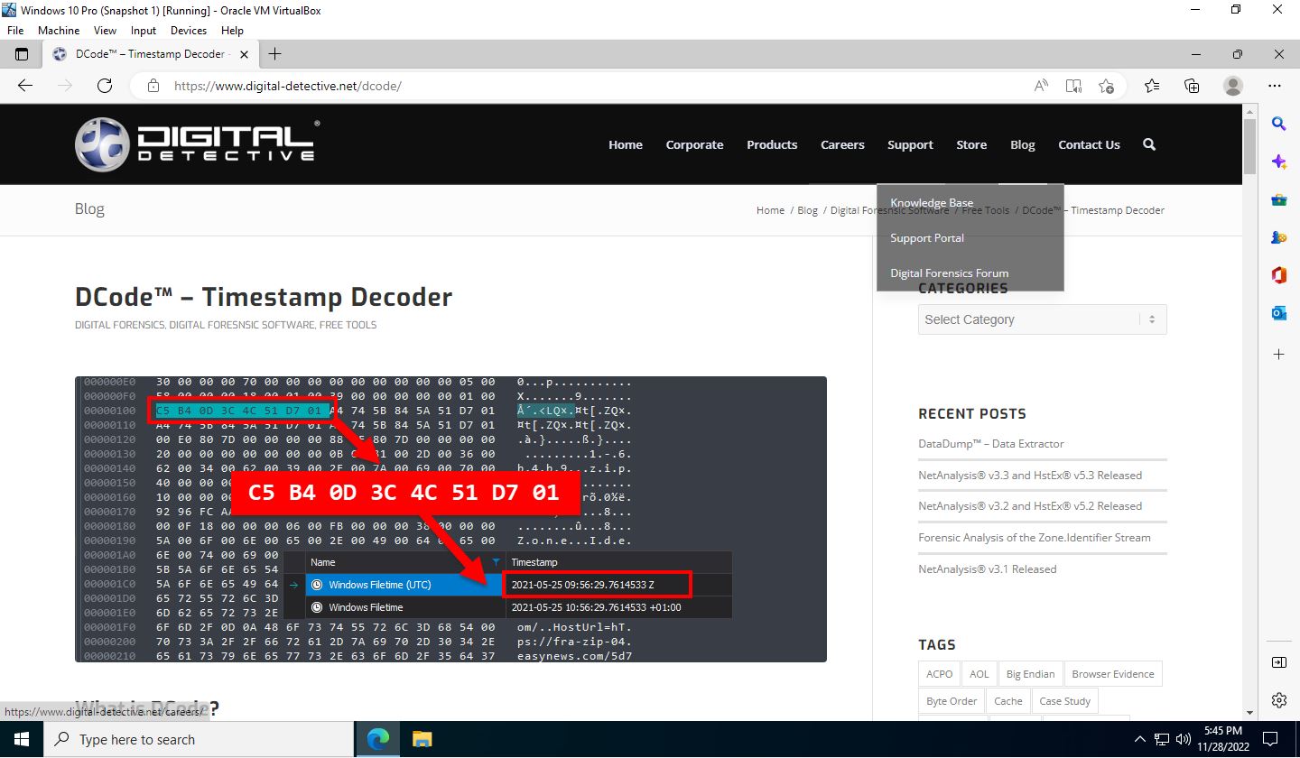
Task: Click the site search magnifier icon
Action: [1149, 144]
